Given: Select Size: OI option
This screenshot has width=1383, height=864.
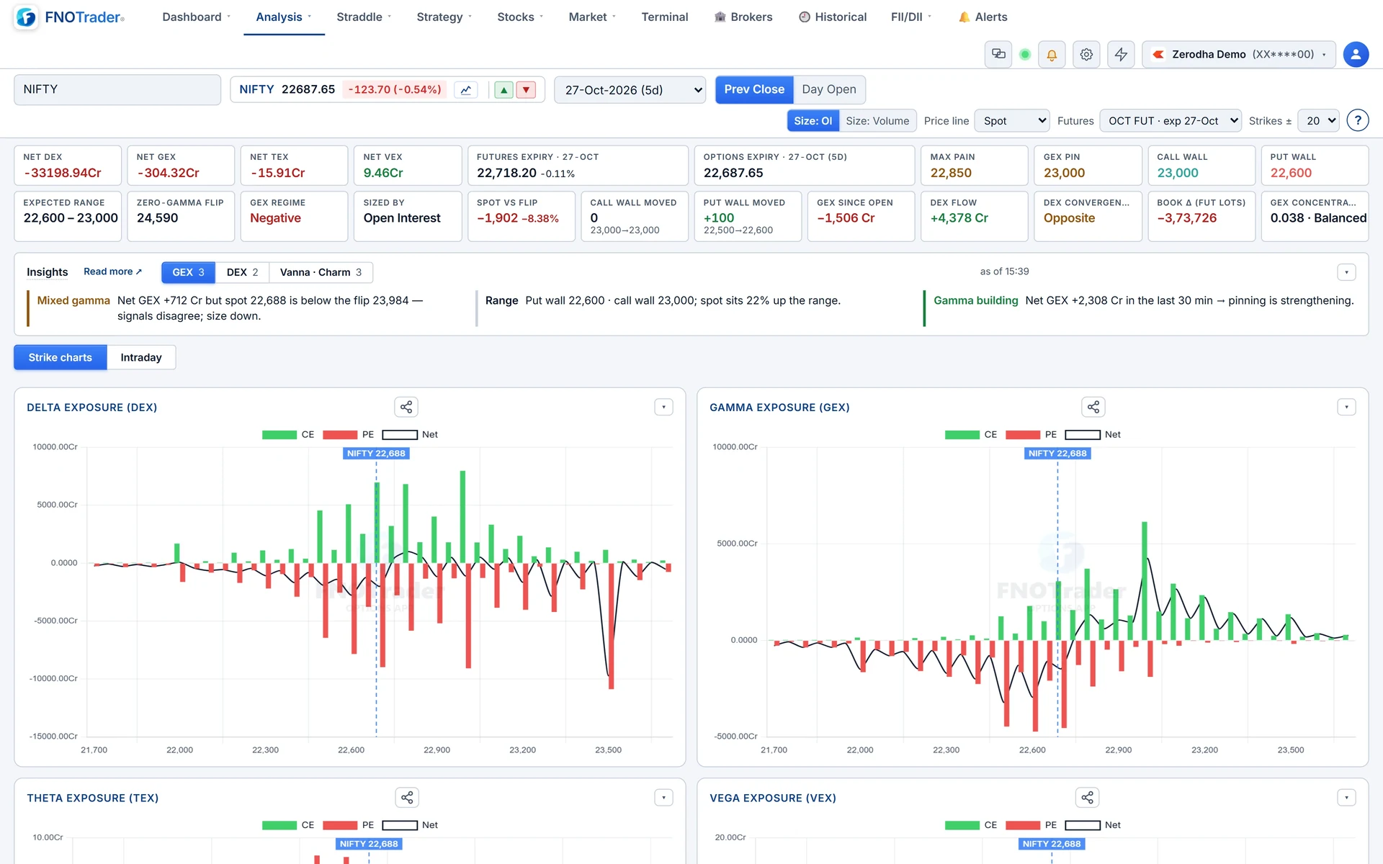Looking at the screenshot, I should pyautogui.click(x=813, y=120).
